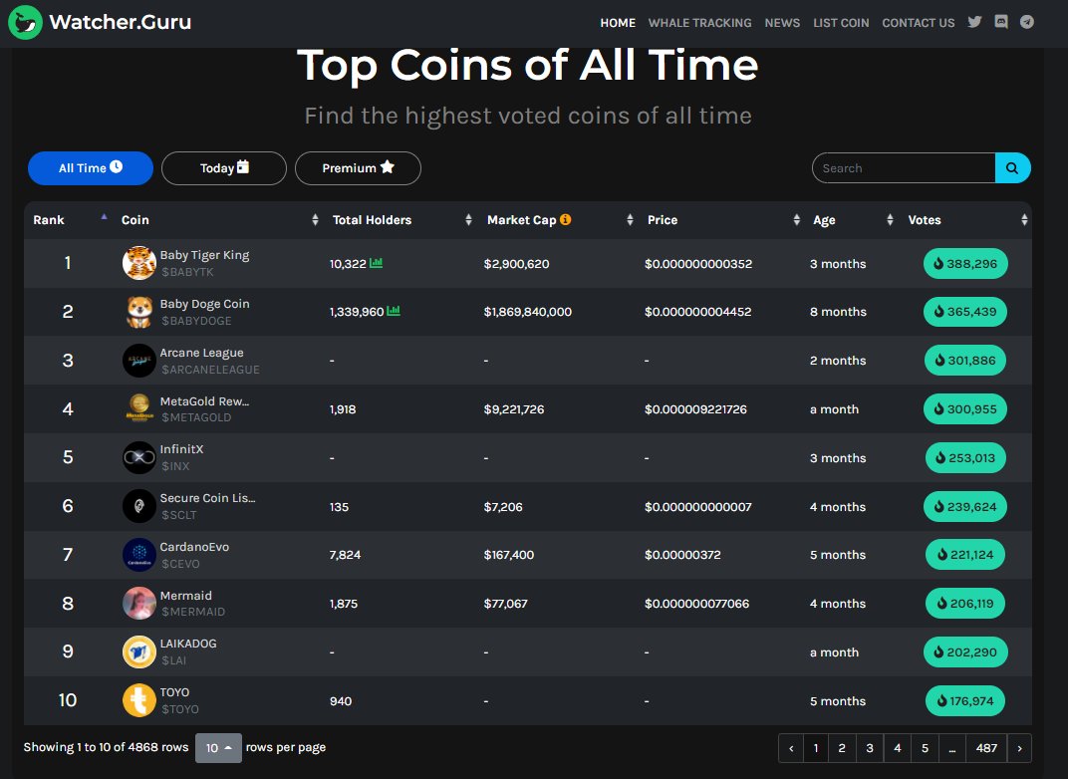Open WHALE TRACKING page
Image resolution: width=1068 pixels, height=779 pixels.
699,23
